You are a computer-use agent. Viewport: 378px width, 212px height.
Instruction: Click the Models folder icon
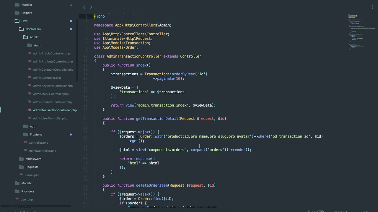(17, 183)
